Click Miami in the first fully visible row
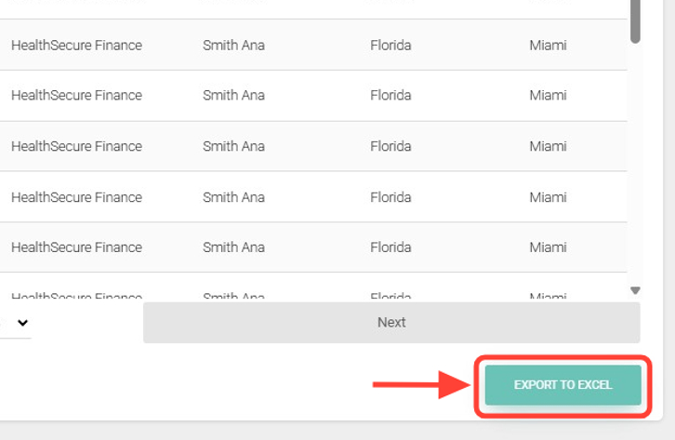 point(548,45)
